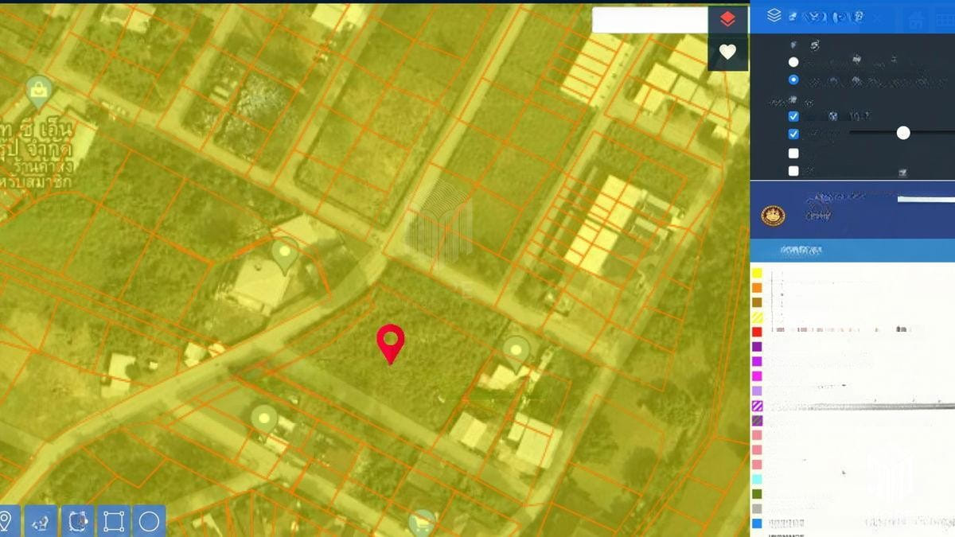Screen dimensions: 955x537
Task: Click the shopping bag place marker
Action: pyautogui.click(x=38, y=91)
